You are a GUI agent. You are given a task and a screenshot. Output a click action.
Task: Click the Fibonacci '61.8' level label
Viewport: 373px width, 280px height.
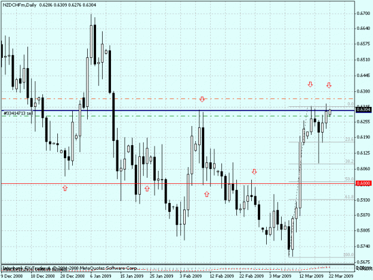click(349, 197)
